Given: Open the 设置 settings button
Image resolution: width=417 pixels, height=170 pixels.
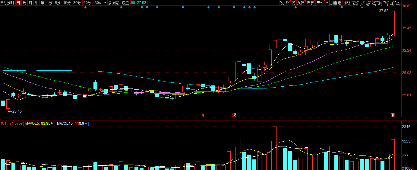Looking at the screenshot, I should tap(125, 3).
